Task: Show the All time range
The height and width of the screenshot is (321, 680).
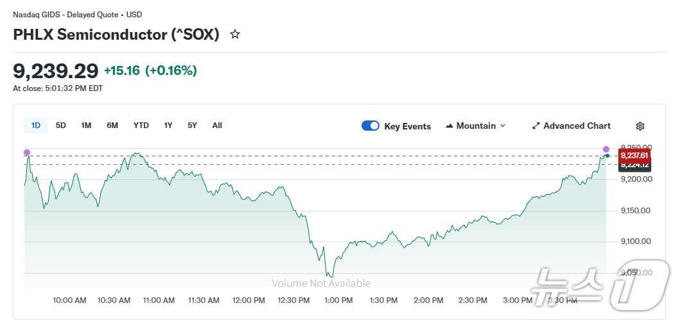Action: click(217, 126)
